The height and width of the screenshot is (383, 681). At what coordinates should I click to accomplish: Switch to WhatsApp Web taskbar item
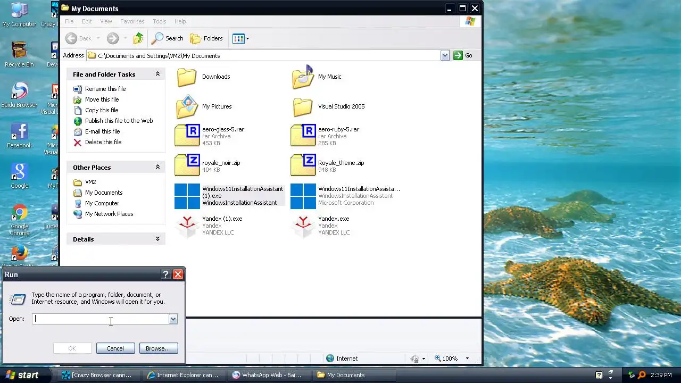click(270, 375)
